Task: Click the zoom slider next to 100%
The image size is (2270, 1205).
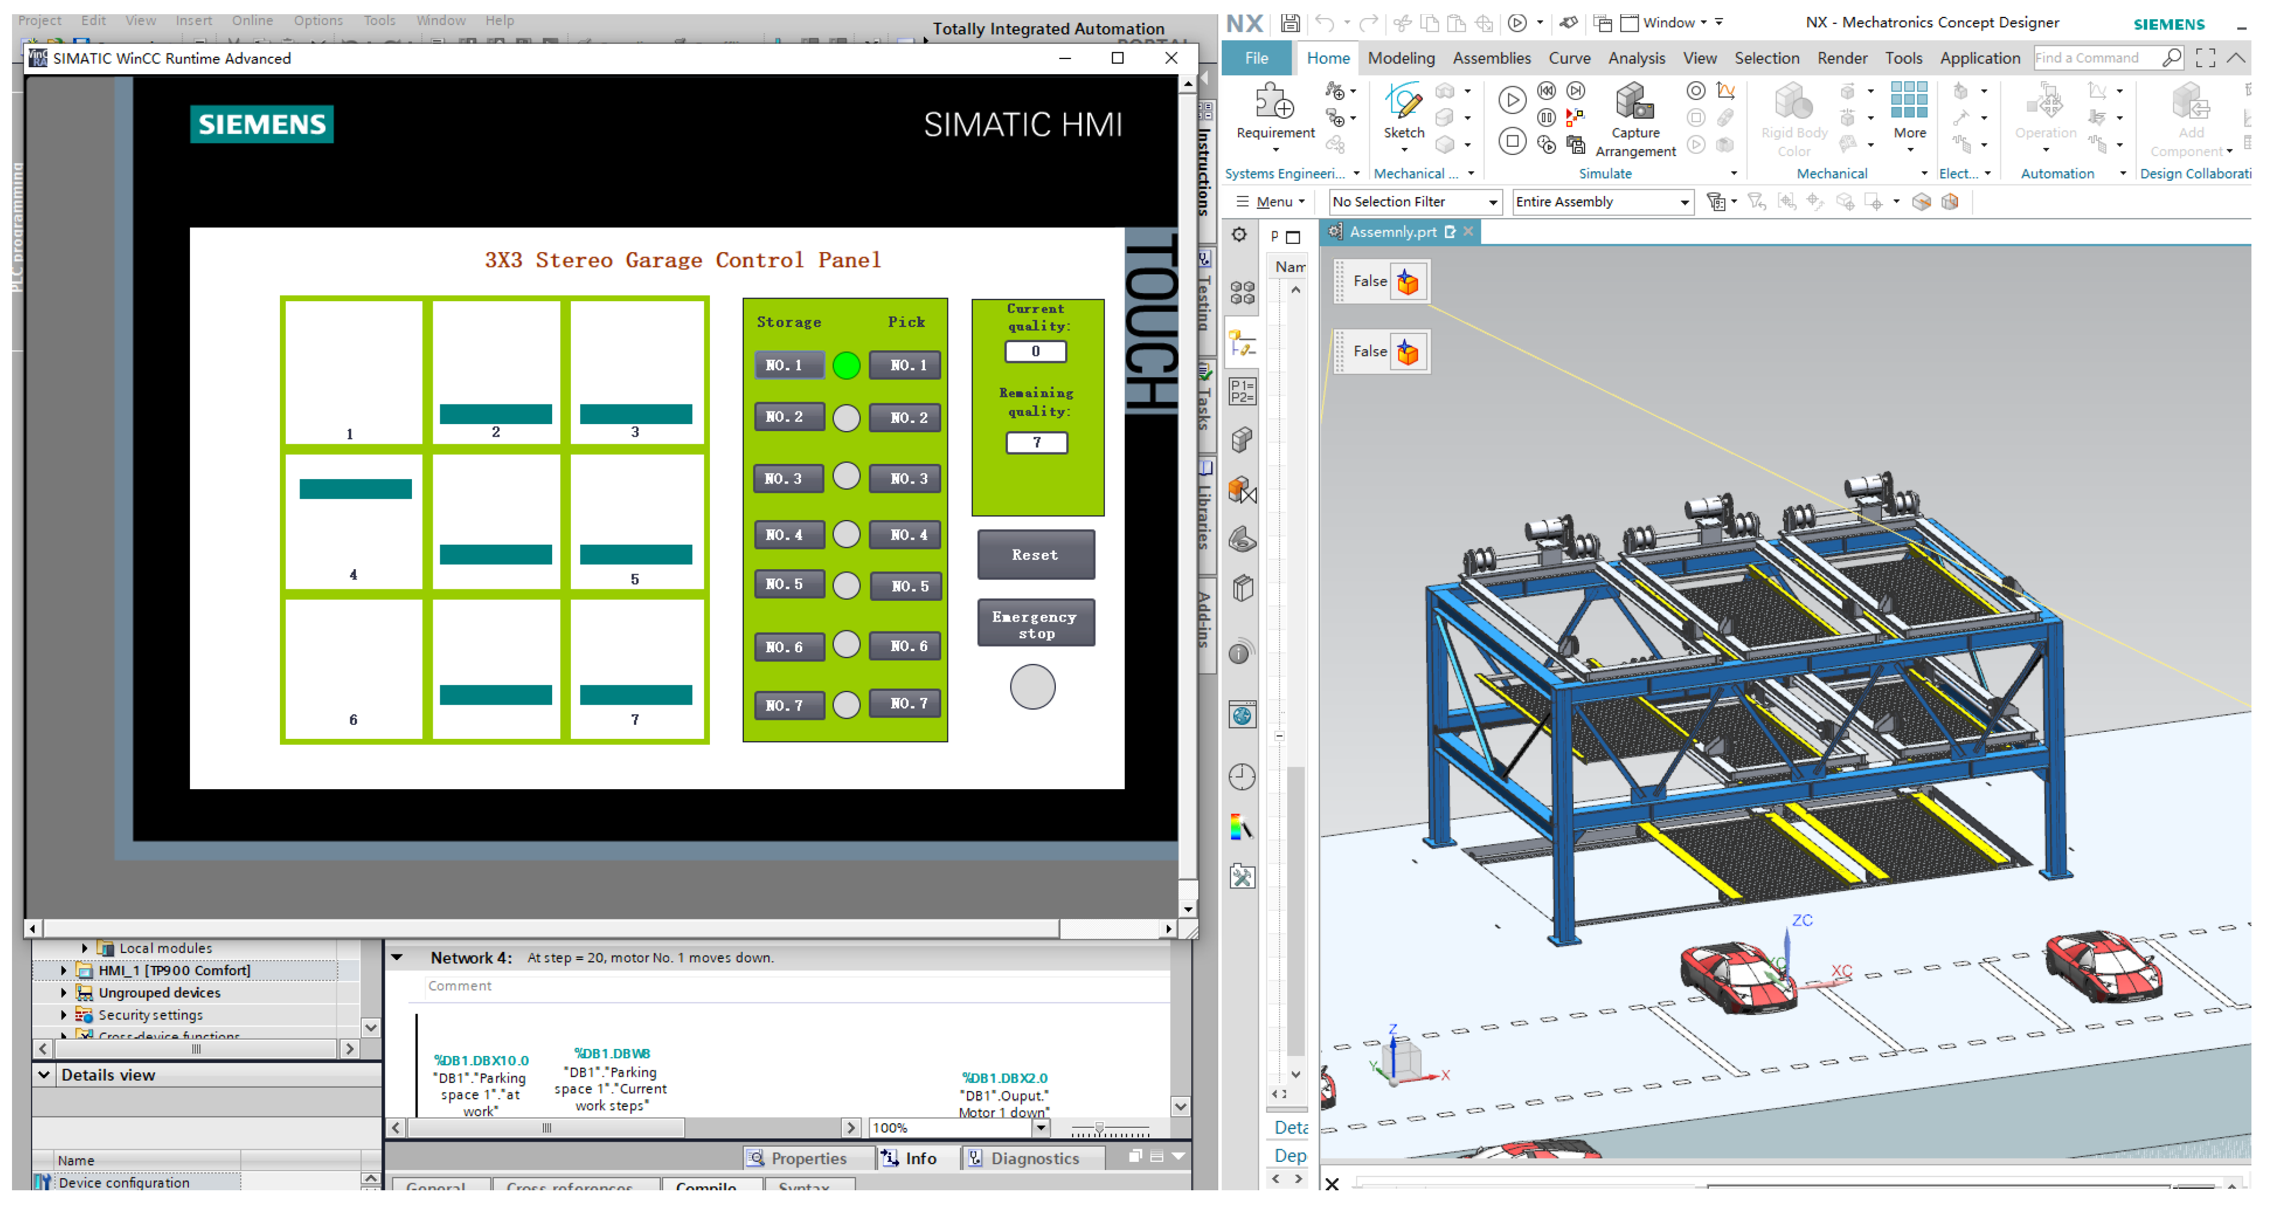Action: pyautogui.click(x=1099, y=1128)
